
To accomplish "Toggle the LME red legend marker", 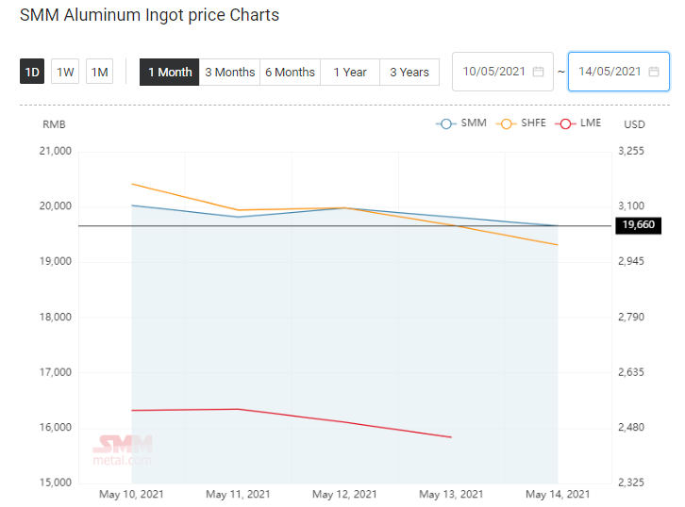I will tap(565, 123).
